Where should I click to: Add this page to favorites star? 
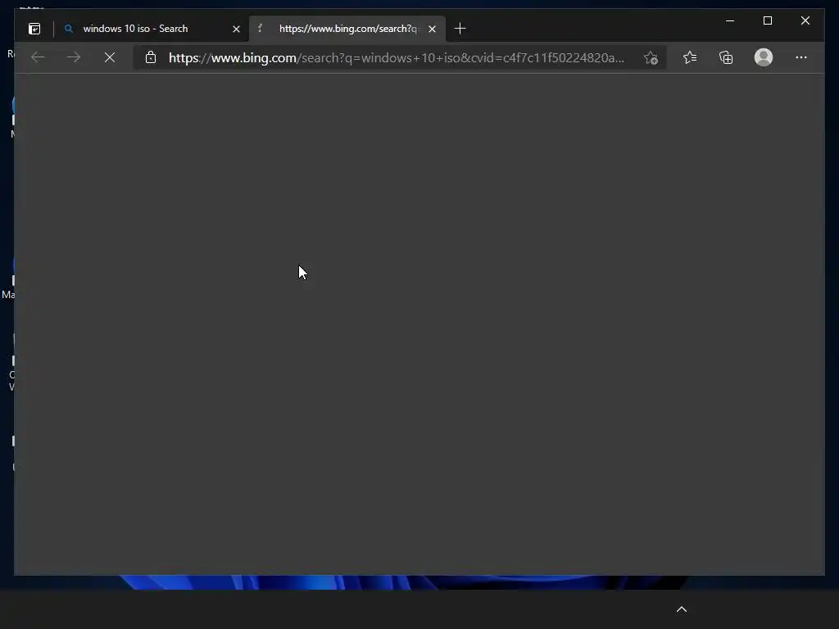651,58
